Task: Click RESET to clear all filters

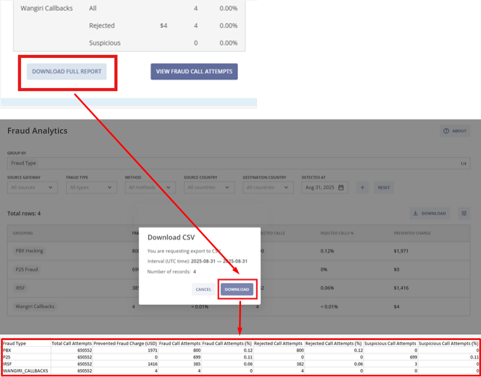Action: (x=384, y=187)
